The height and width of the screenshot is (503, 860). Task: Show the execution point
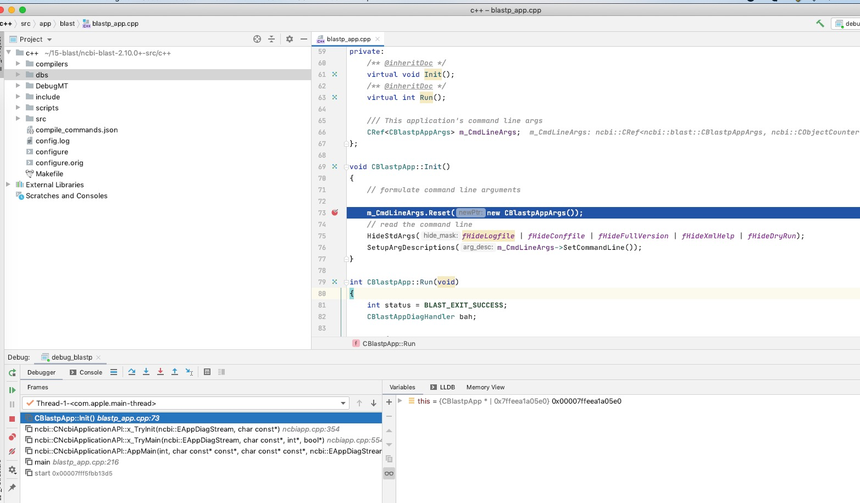point(114,372)
